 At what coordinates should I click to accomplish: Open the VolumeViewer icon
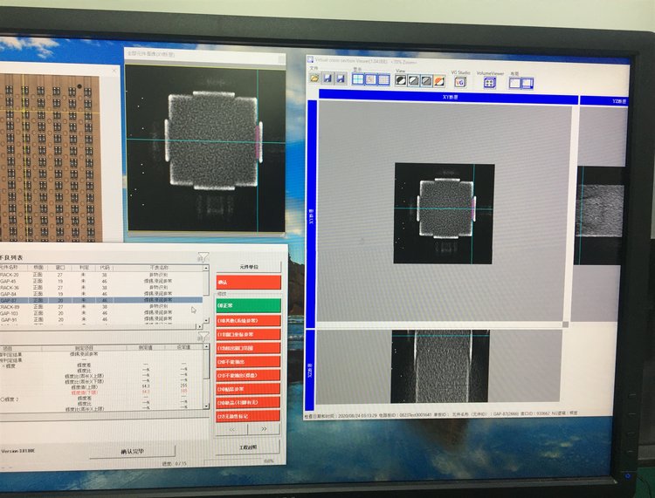pos(490,83)
